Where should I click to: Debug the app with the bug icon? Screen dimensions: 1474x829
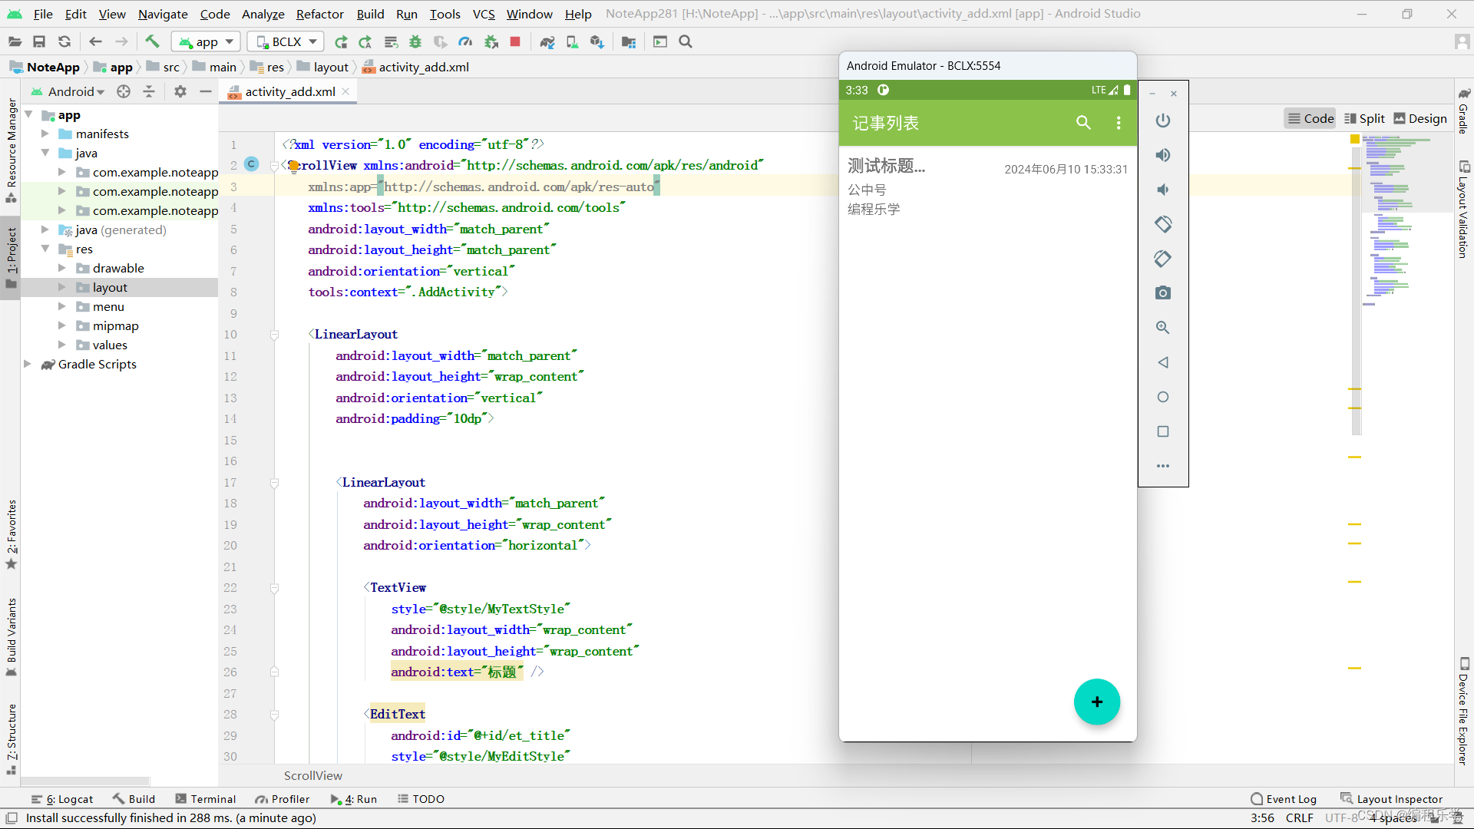click(x=415, y=41)
